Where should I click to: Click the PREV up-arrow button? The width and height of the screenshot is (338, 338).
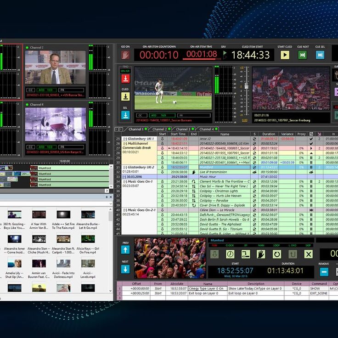pos(125,250)
